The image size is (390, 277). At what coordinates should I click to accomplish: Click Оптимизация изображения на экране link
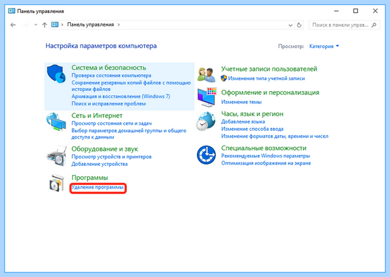(x=266, y=163)
